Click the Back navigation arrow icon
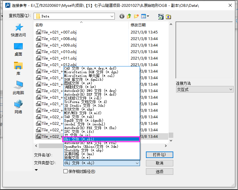Viewport: 238px width, 190px height. click(122, 16)
